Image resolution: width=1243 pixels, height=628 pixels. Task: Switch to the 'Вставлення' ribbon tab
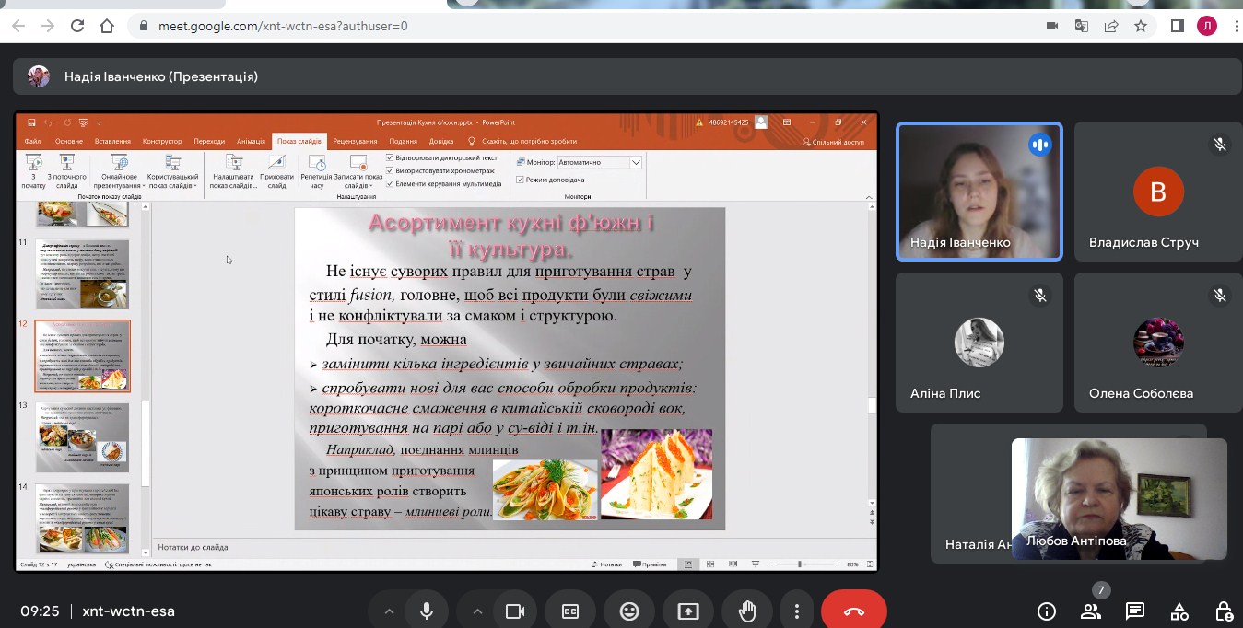coord(112,142)
